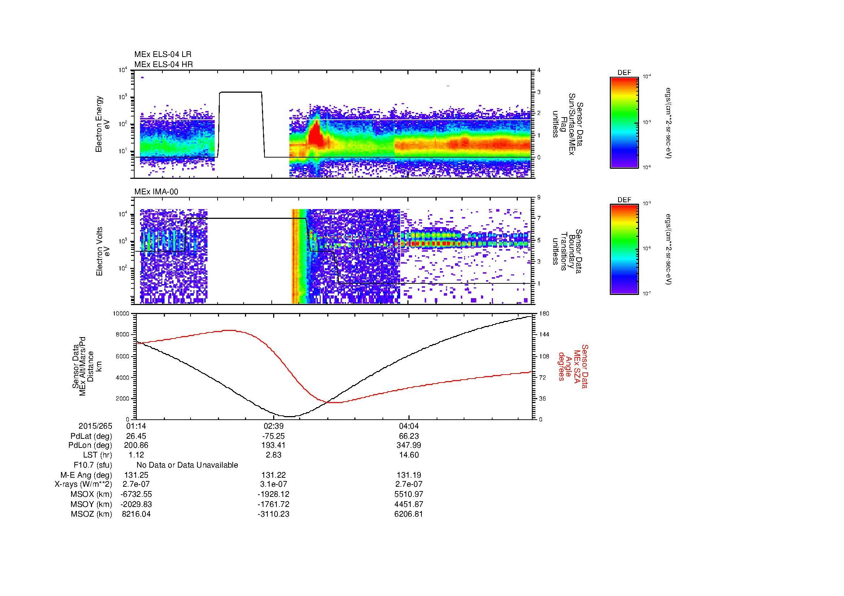Image resolution: width=844 pixels, height=596 pixels.
Task: Click the MSOZ value '-3110.23'
Action: tap(274, 514)
